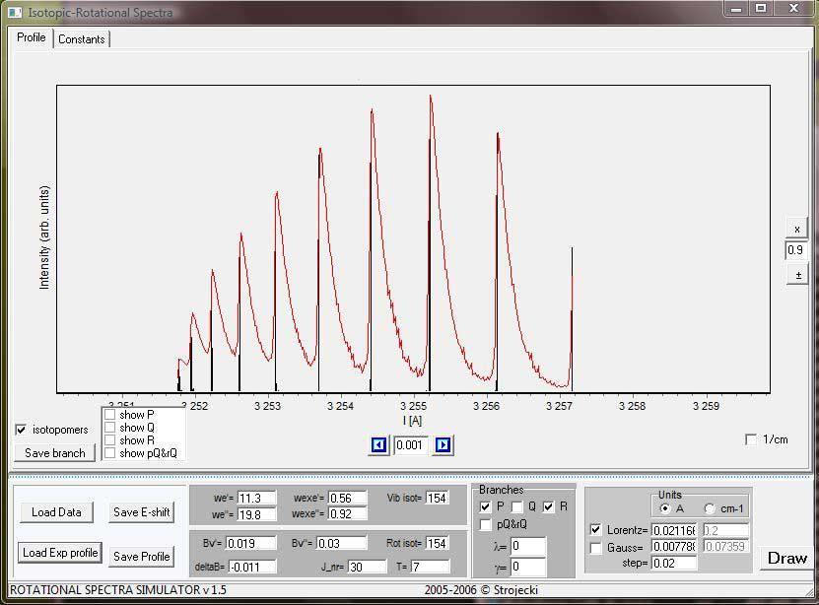Click the 3 257 axis label
Screen dimensions: 819x605
(x=560, y=406)
